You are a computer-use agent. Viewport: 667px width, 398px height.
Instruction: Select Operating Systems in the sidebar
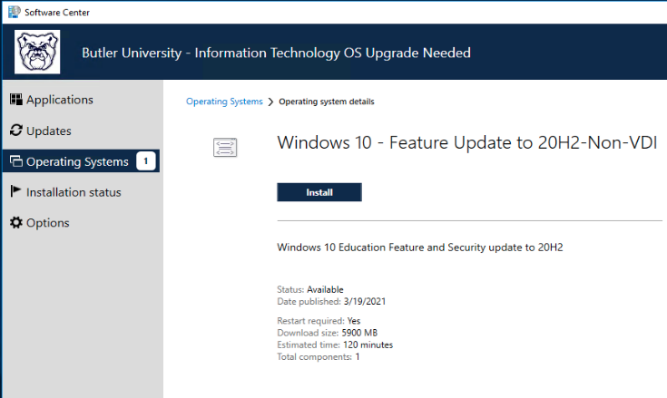point(81,161)
